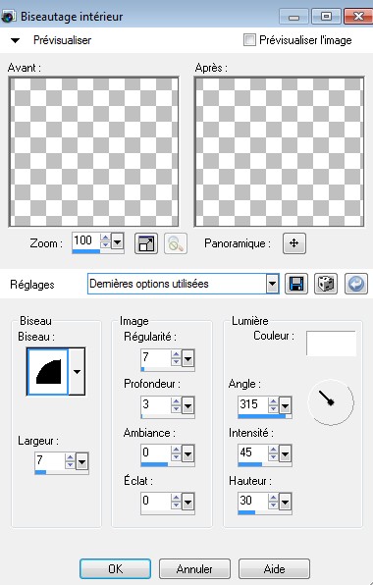This screenshot has height=585, width=373.
Task: Click the fit to window zoom icon
Action: pyautogui.click(x=146, y=243)
